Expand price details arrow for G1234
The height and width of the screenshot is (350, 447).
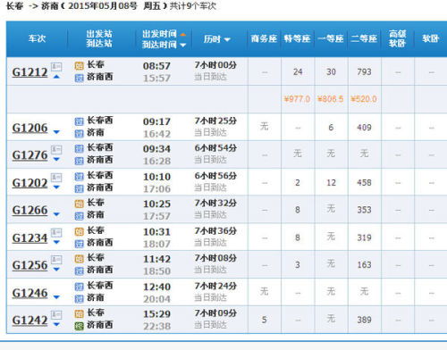coord(56,242)
